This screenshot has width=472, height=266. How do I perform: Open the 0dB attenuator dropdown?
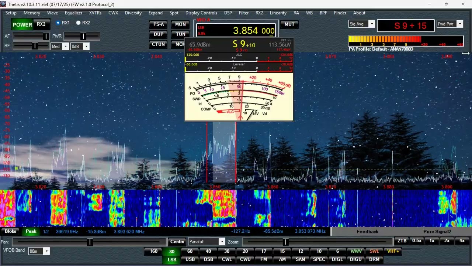[86, 47]
